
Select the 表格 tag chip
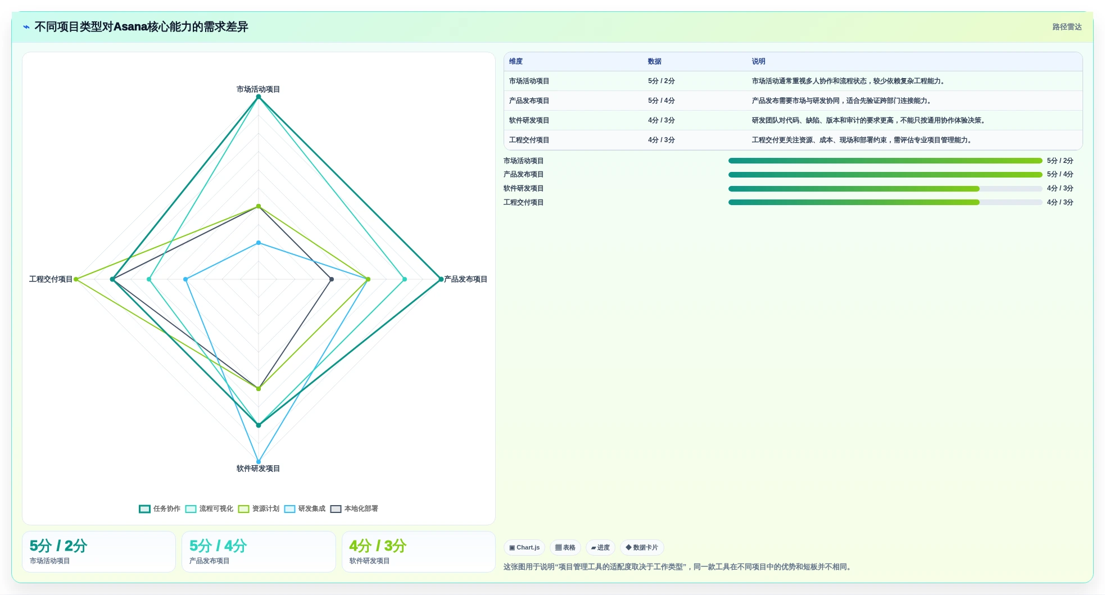[x=565, y=548]
